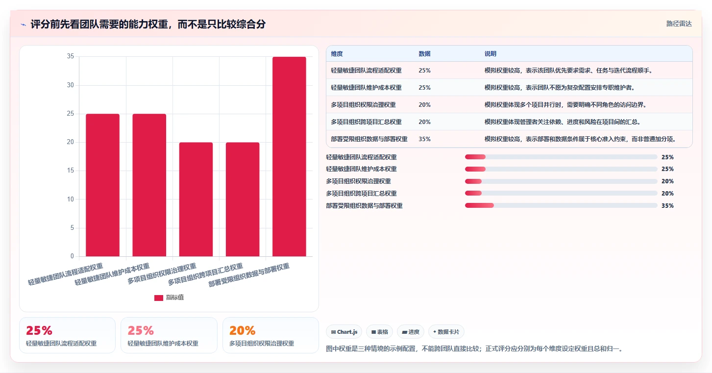Click the chart bar for 轻量敏捷团队流程适配权重

pyautogui.click(x=102, y=185)
